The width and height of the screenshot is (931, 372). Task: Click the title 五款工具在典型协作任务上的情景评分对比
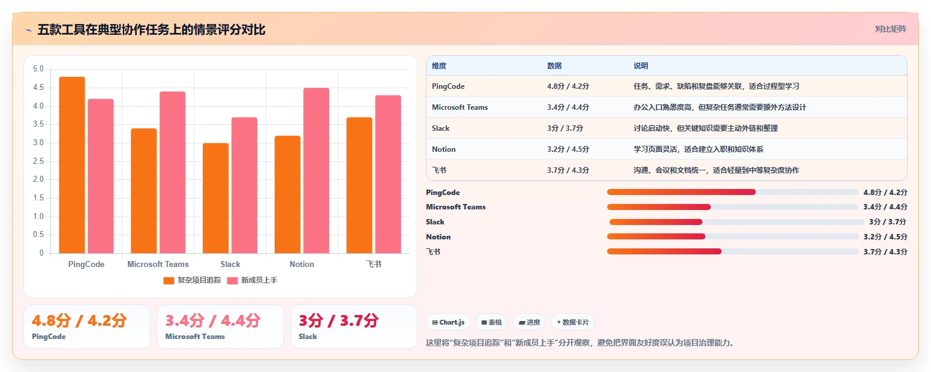coord(151,30)
